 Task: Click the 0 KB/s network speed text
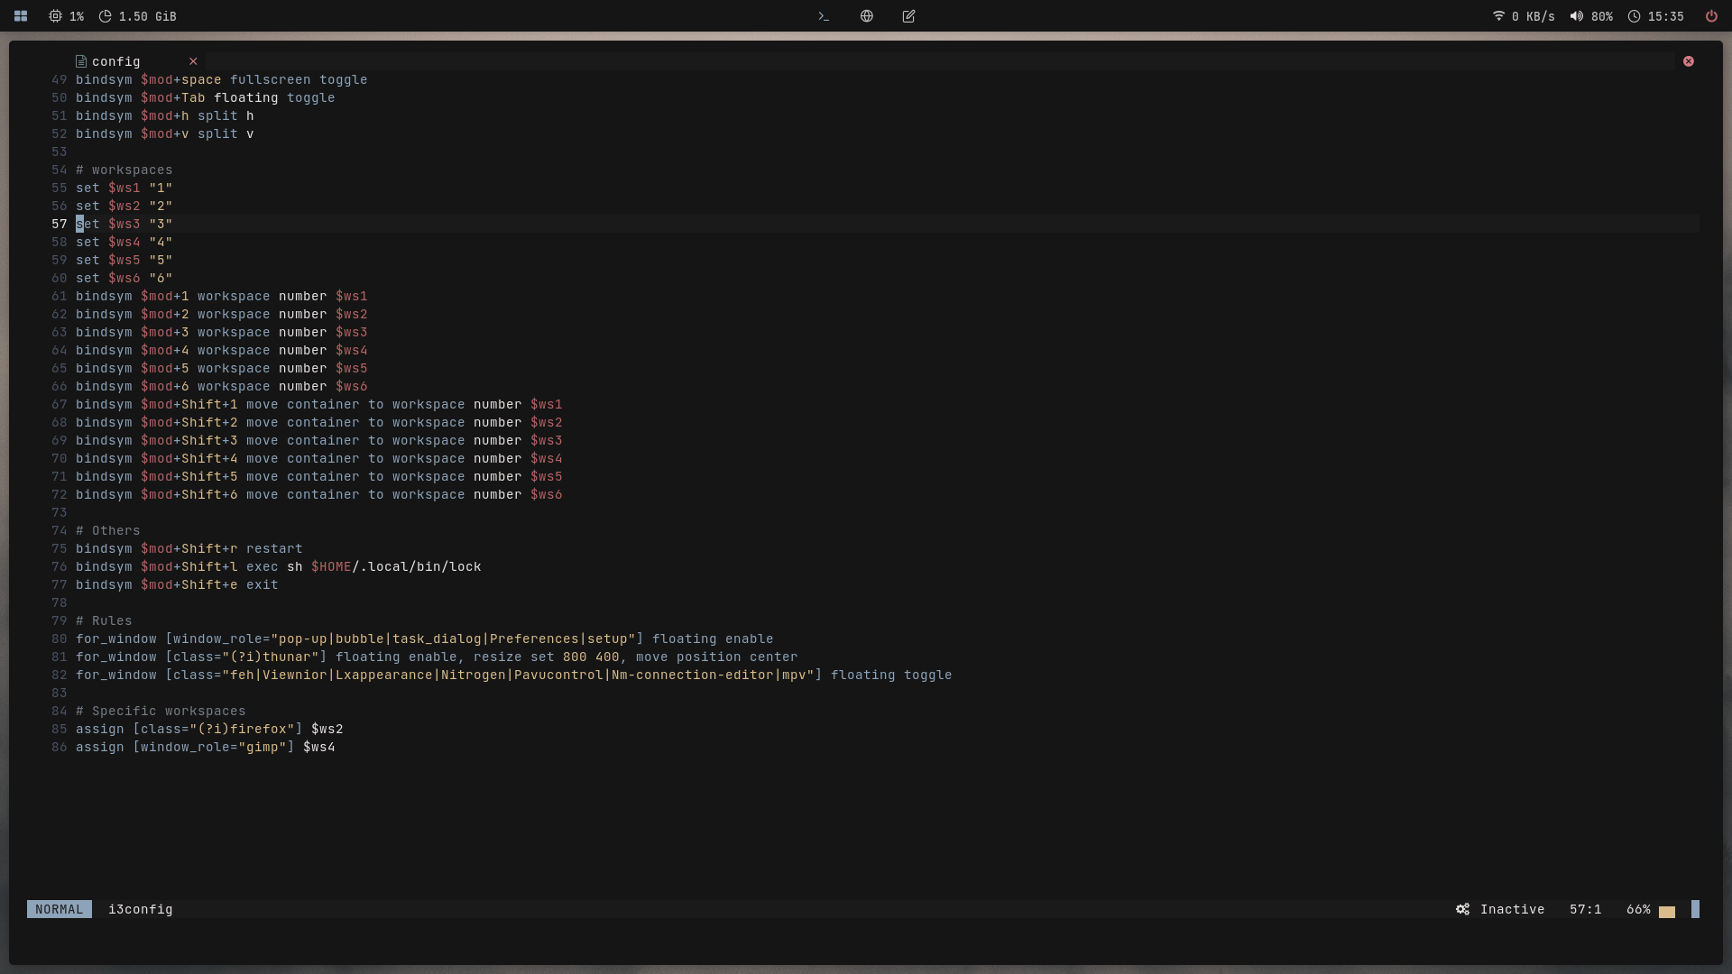1533,16
